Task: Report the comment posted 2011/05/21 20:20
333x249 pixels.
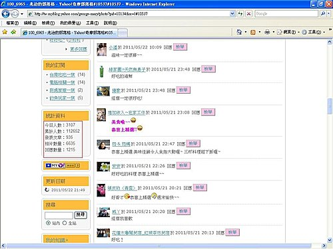Action: coord(183,211)
